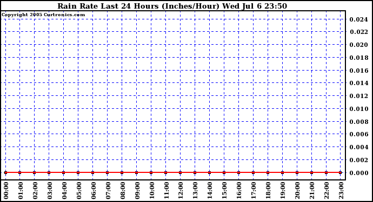Image resolution: width=373 pixels, height=202 pixels.
Task: Click the 23:00 time axis label
Action: click(x=341, y=190)
